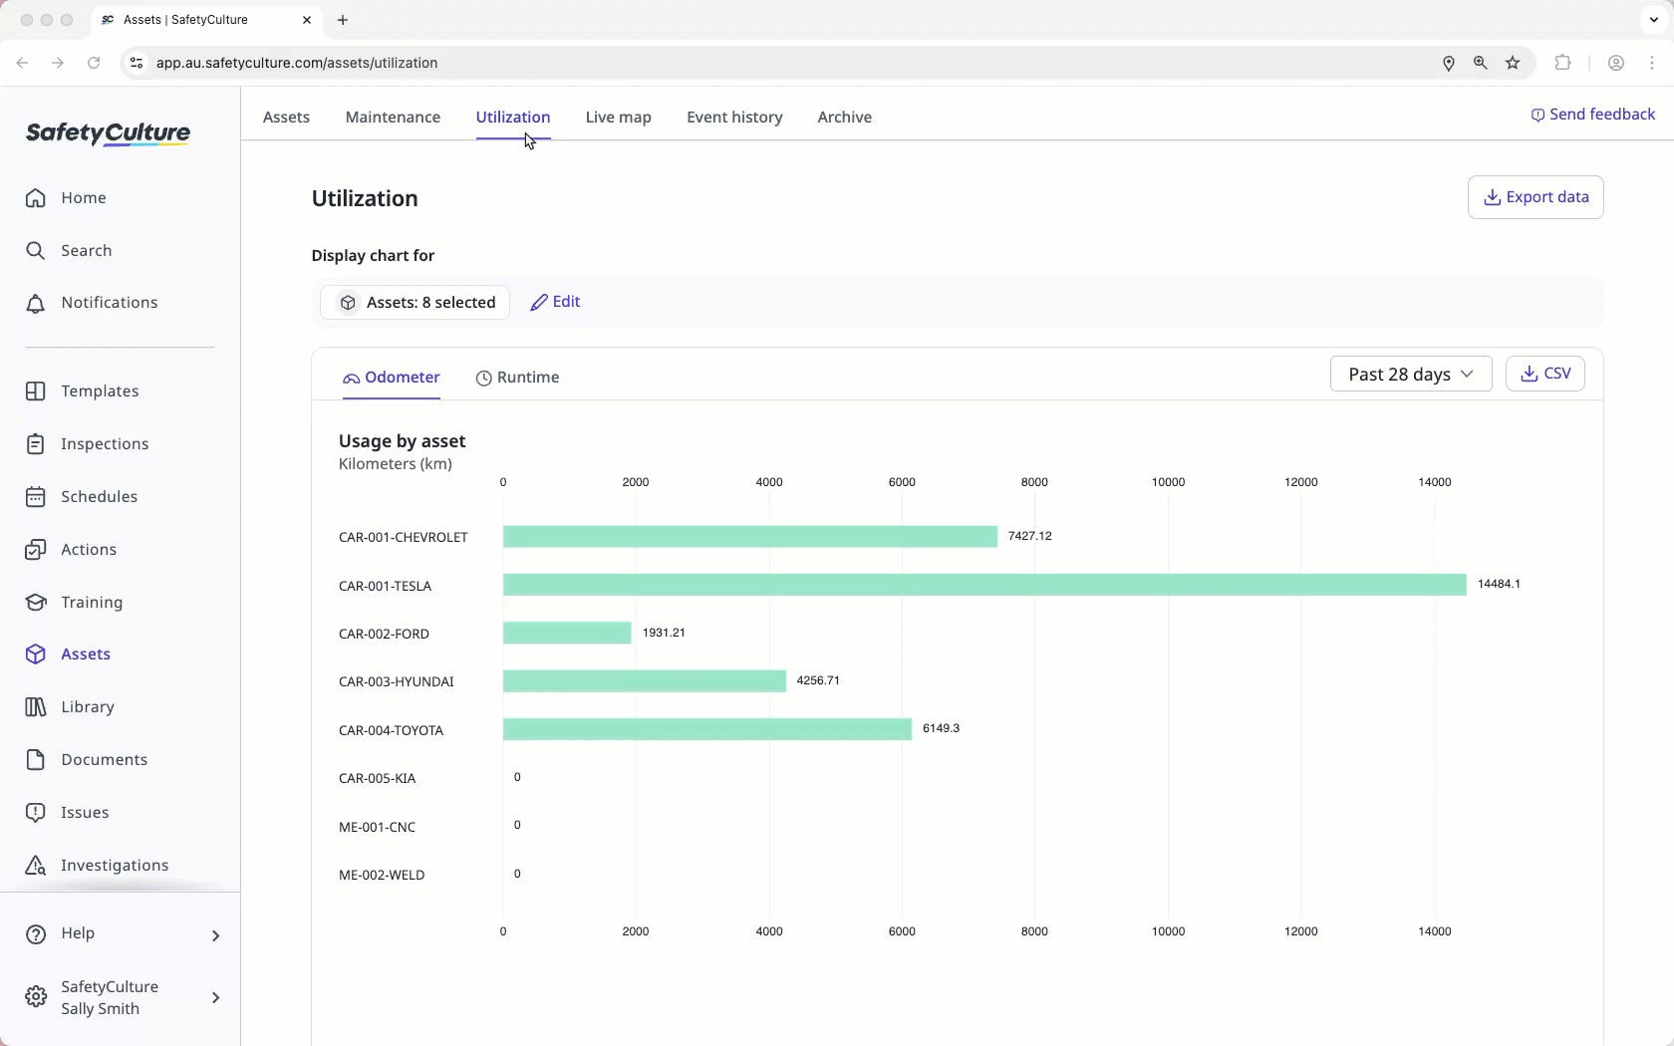Open Issues in sidebar
Screen dimensions: 1674x1046
point(67,812)
